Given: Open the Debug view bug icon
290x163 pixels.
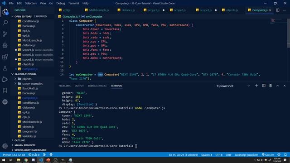Looking at the screenshot, I should coord(5,45).
